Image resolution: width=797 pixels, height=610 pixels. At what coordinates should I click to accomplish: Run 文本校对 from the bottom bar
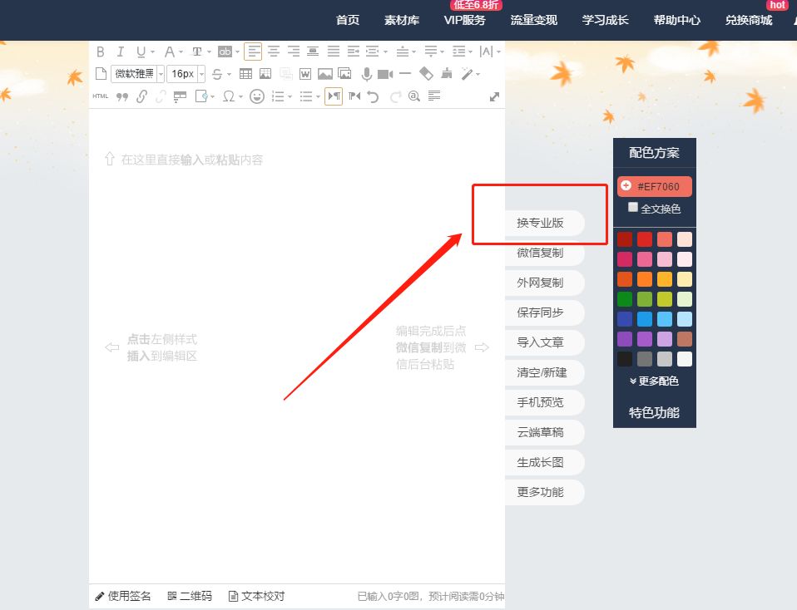(x=255, y=596)
